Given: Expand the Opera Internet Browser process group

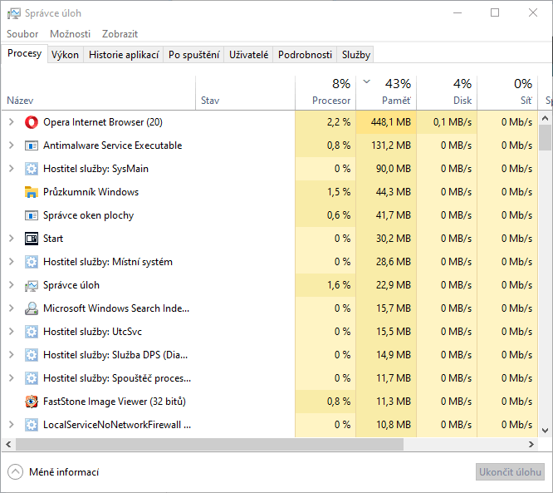Looking at the screenshot, I should pos(11,122).
